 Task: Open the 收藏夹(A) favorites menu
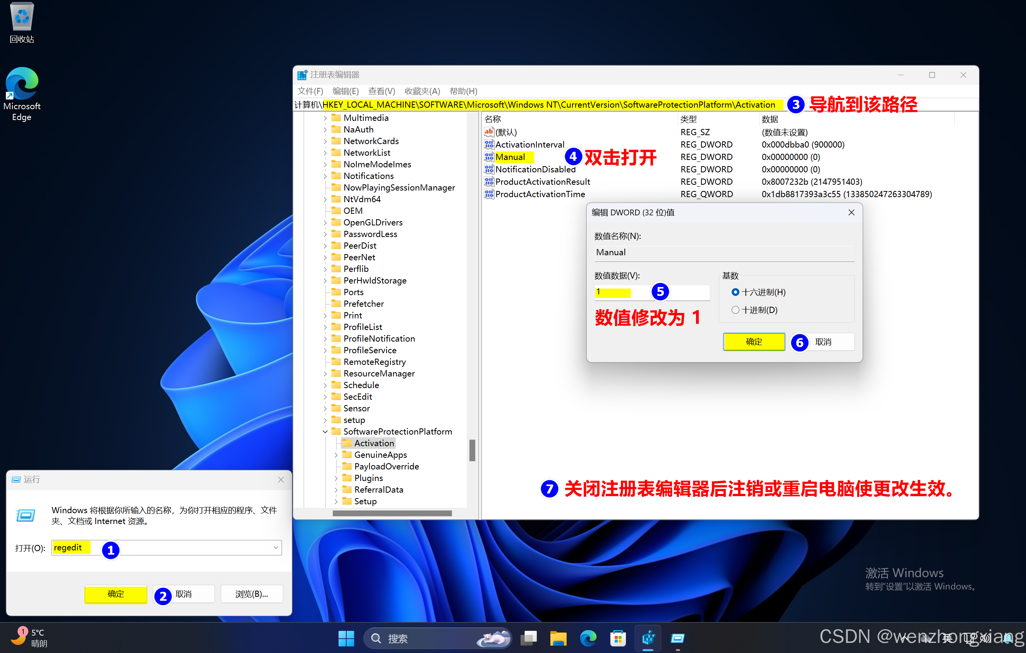(422, 91)
